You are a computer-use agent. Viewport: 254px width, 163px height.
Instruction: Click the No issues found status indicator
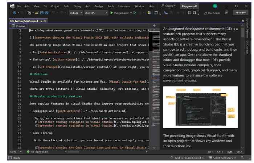point(37,152)
